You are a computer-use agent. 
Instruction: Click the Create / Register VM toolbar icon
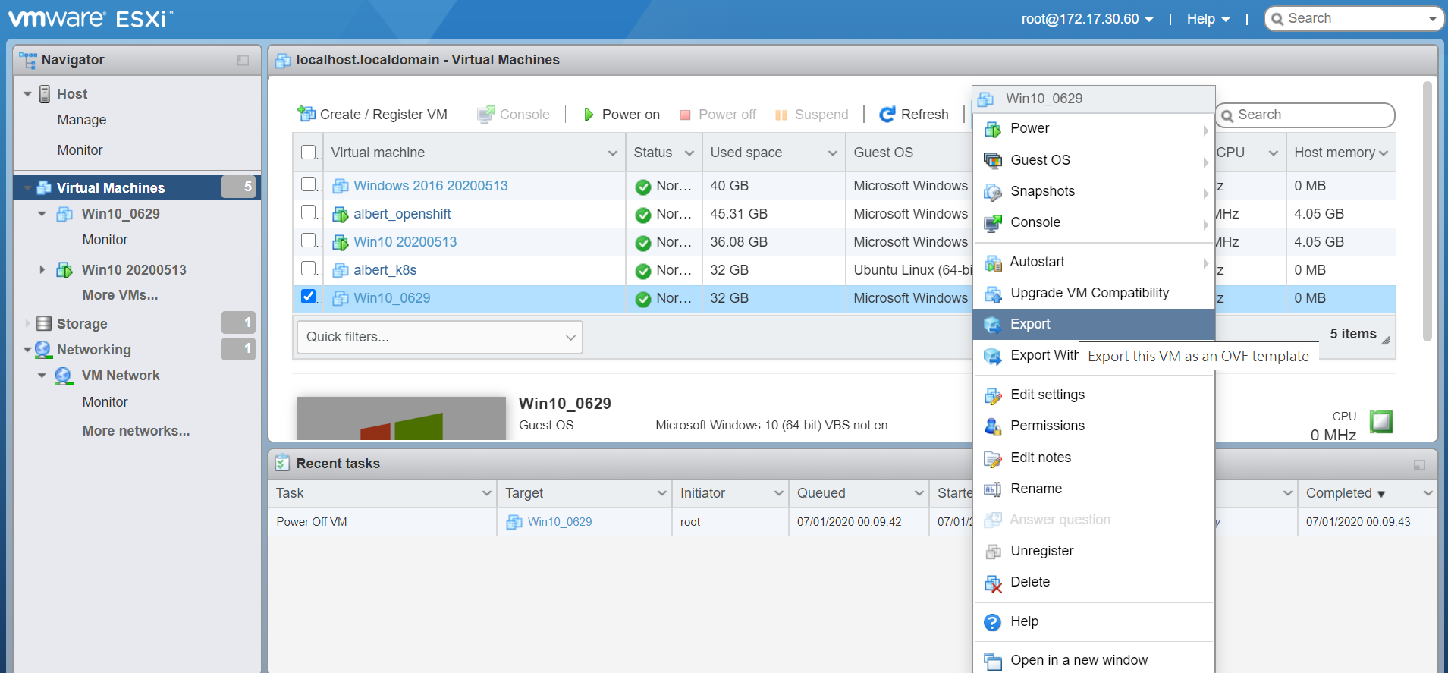[306, 114]
